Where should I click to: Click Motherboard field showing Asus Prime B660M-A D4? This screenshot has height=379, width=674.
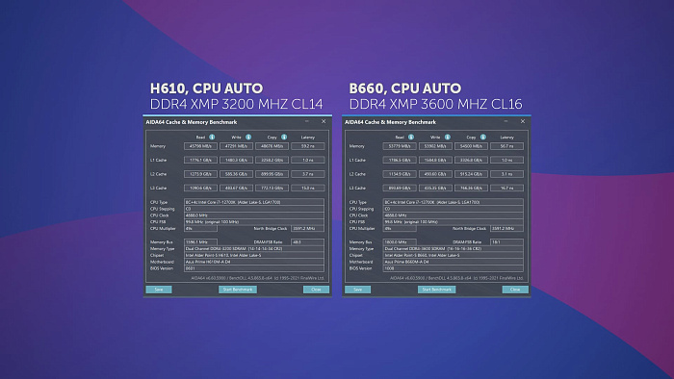click(454, 262)
